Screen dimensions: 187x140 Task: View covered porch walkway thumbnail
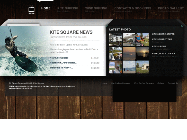[115, 67]
